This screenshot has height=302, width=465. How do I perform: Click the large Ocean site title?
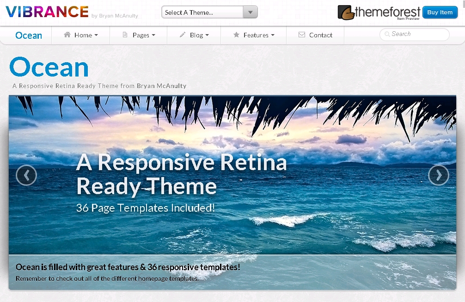click(49, 67)
